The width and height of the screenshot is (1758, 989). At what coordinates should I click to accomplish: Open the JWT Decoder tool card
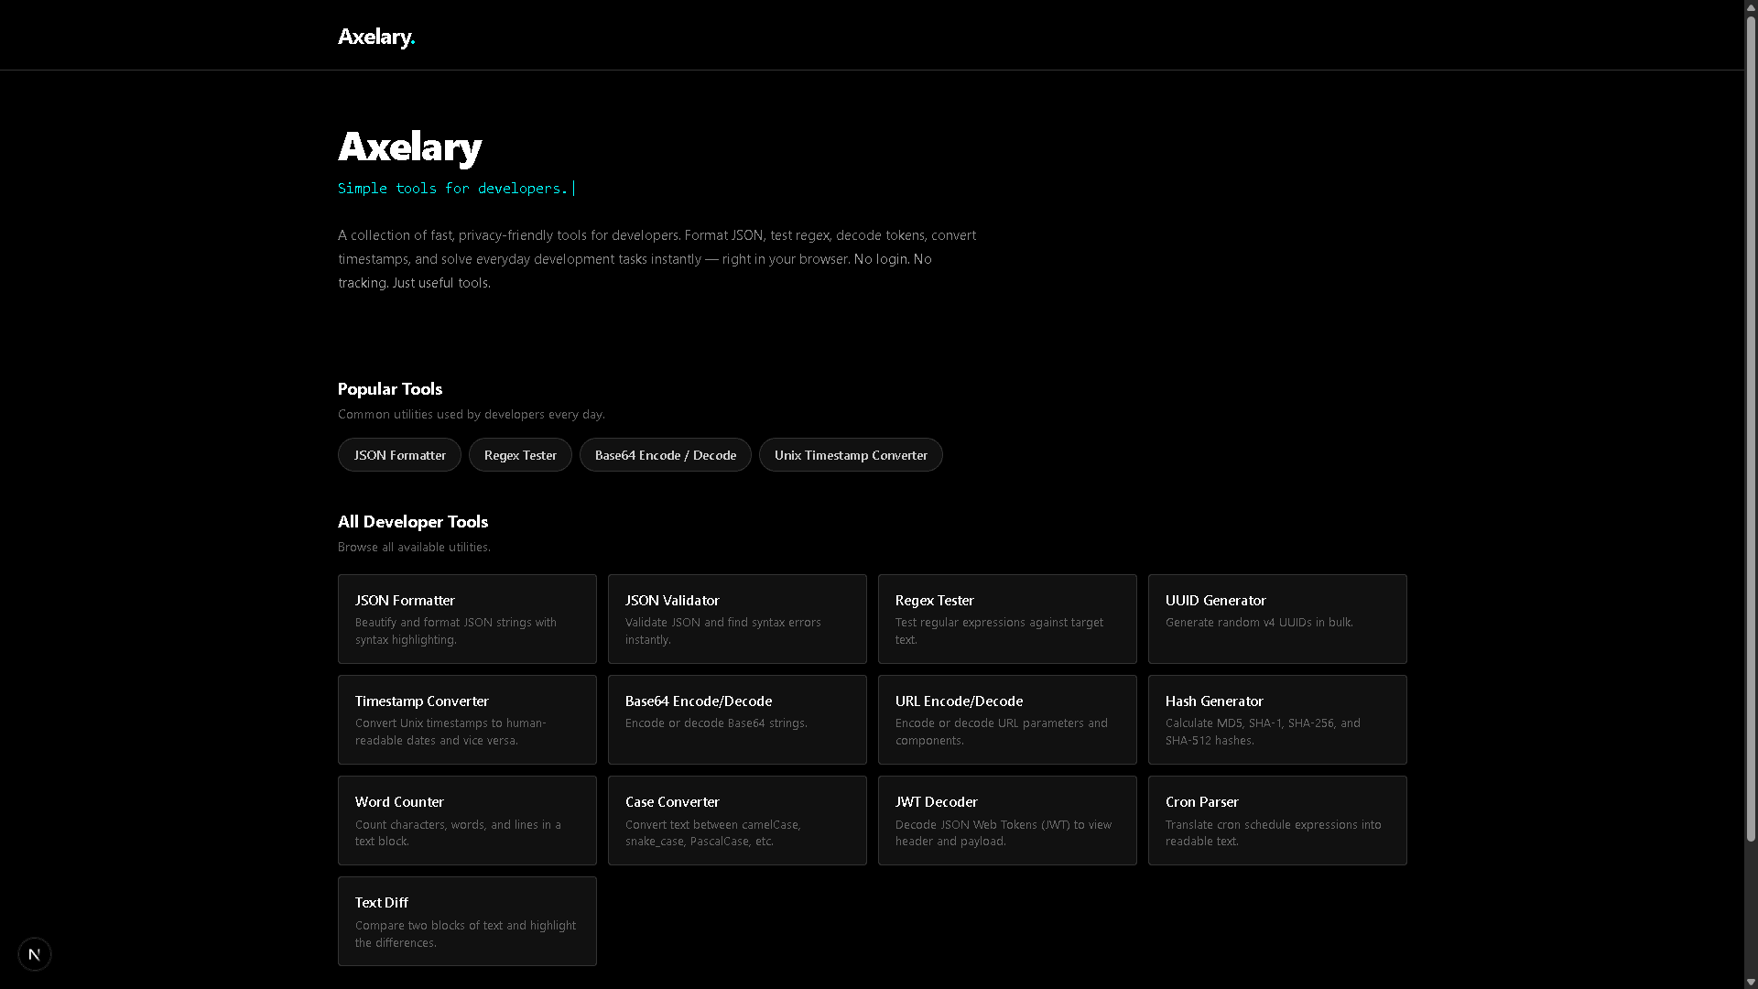[x=1007, y=820]
